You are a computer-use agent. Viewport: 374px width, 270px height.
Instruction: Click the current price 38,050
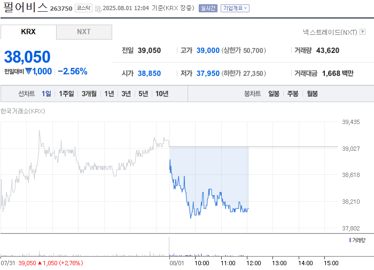point(27,57)
